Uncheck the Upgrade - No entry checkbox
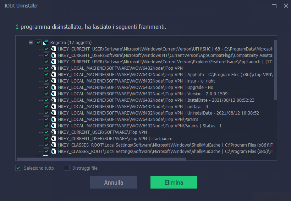Image resolution: width=291 pixels, height=201 pixels. [46, 87]
